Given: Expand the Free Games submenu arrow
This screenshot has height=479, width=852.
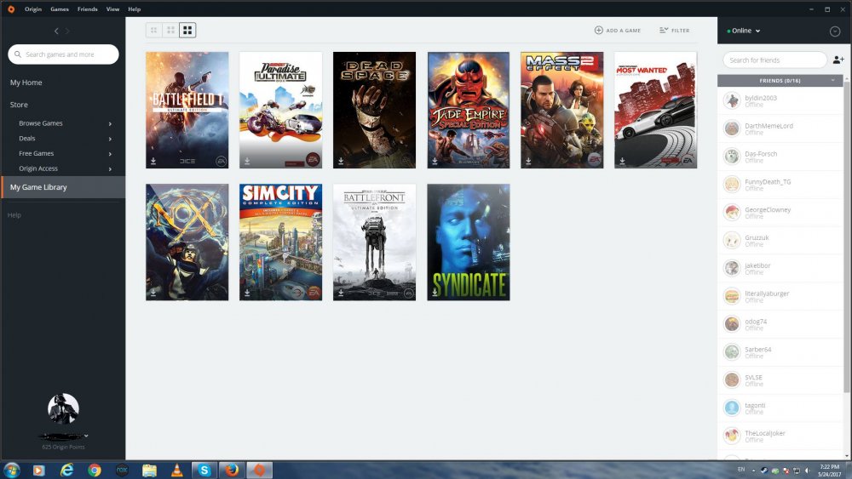Looking at the screenshot, I should click(110, 154).
